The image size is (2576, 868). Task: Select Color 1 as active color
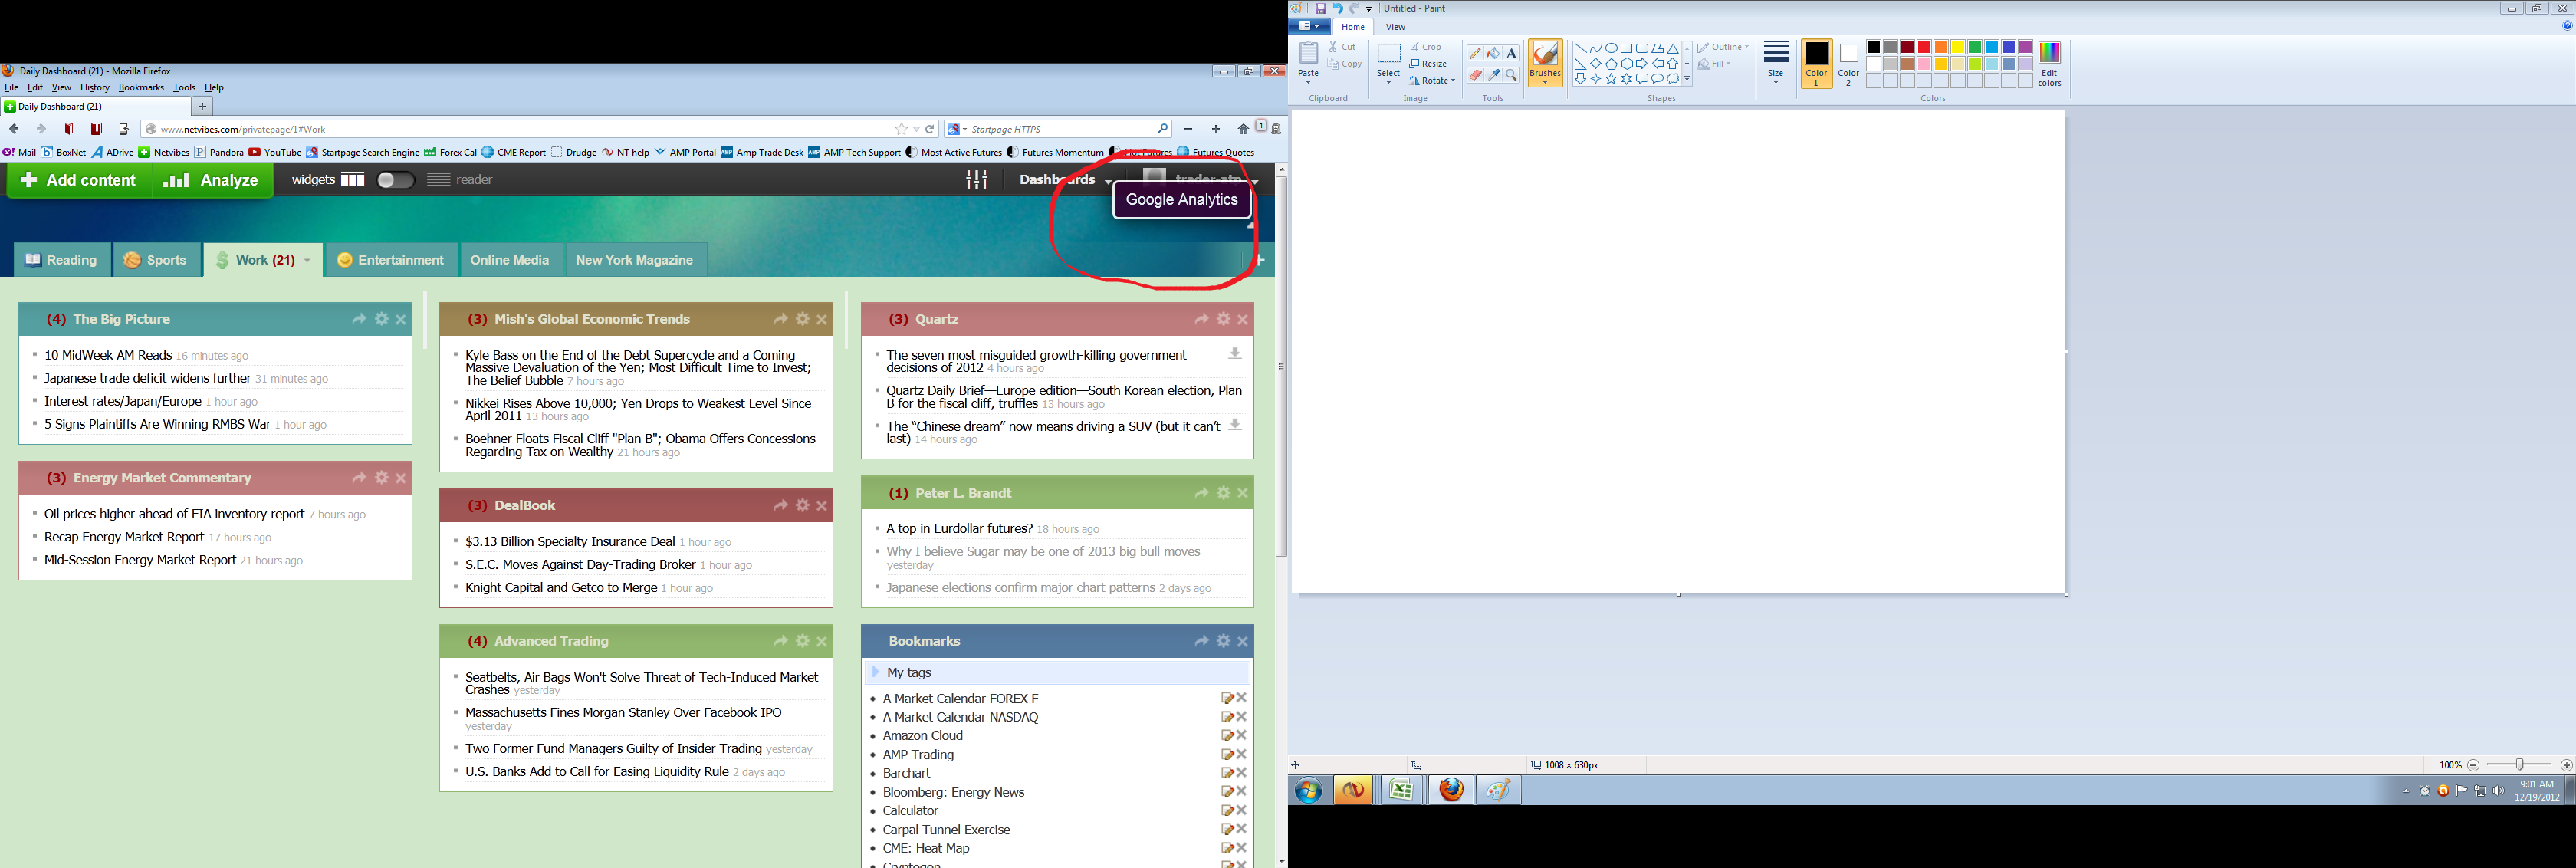pos(1816,64)
